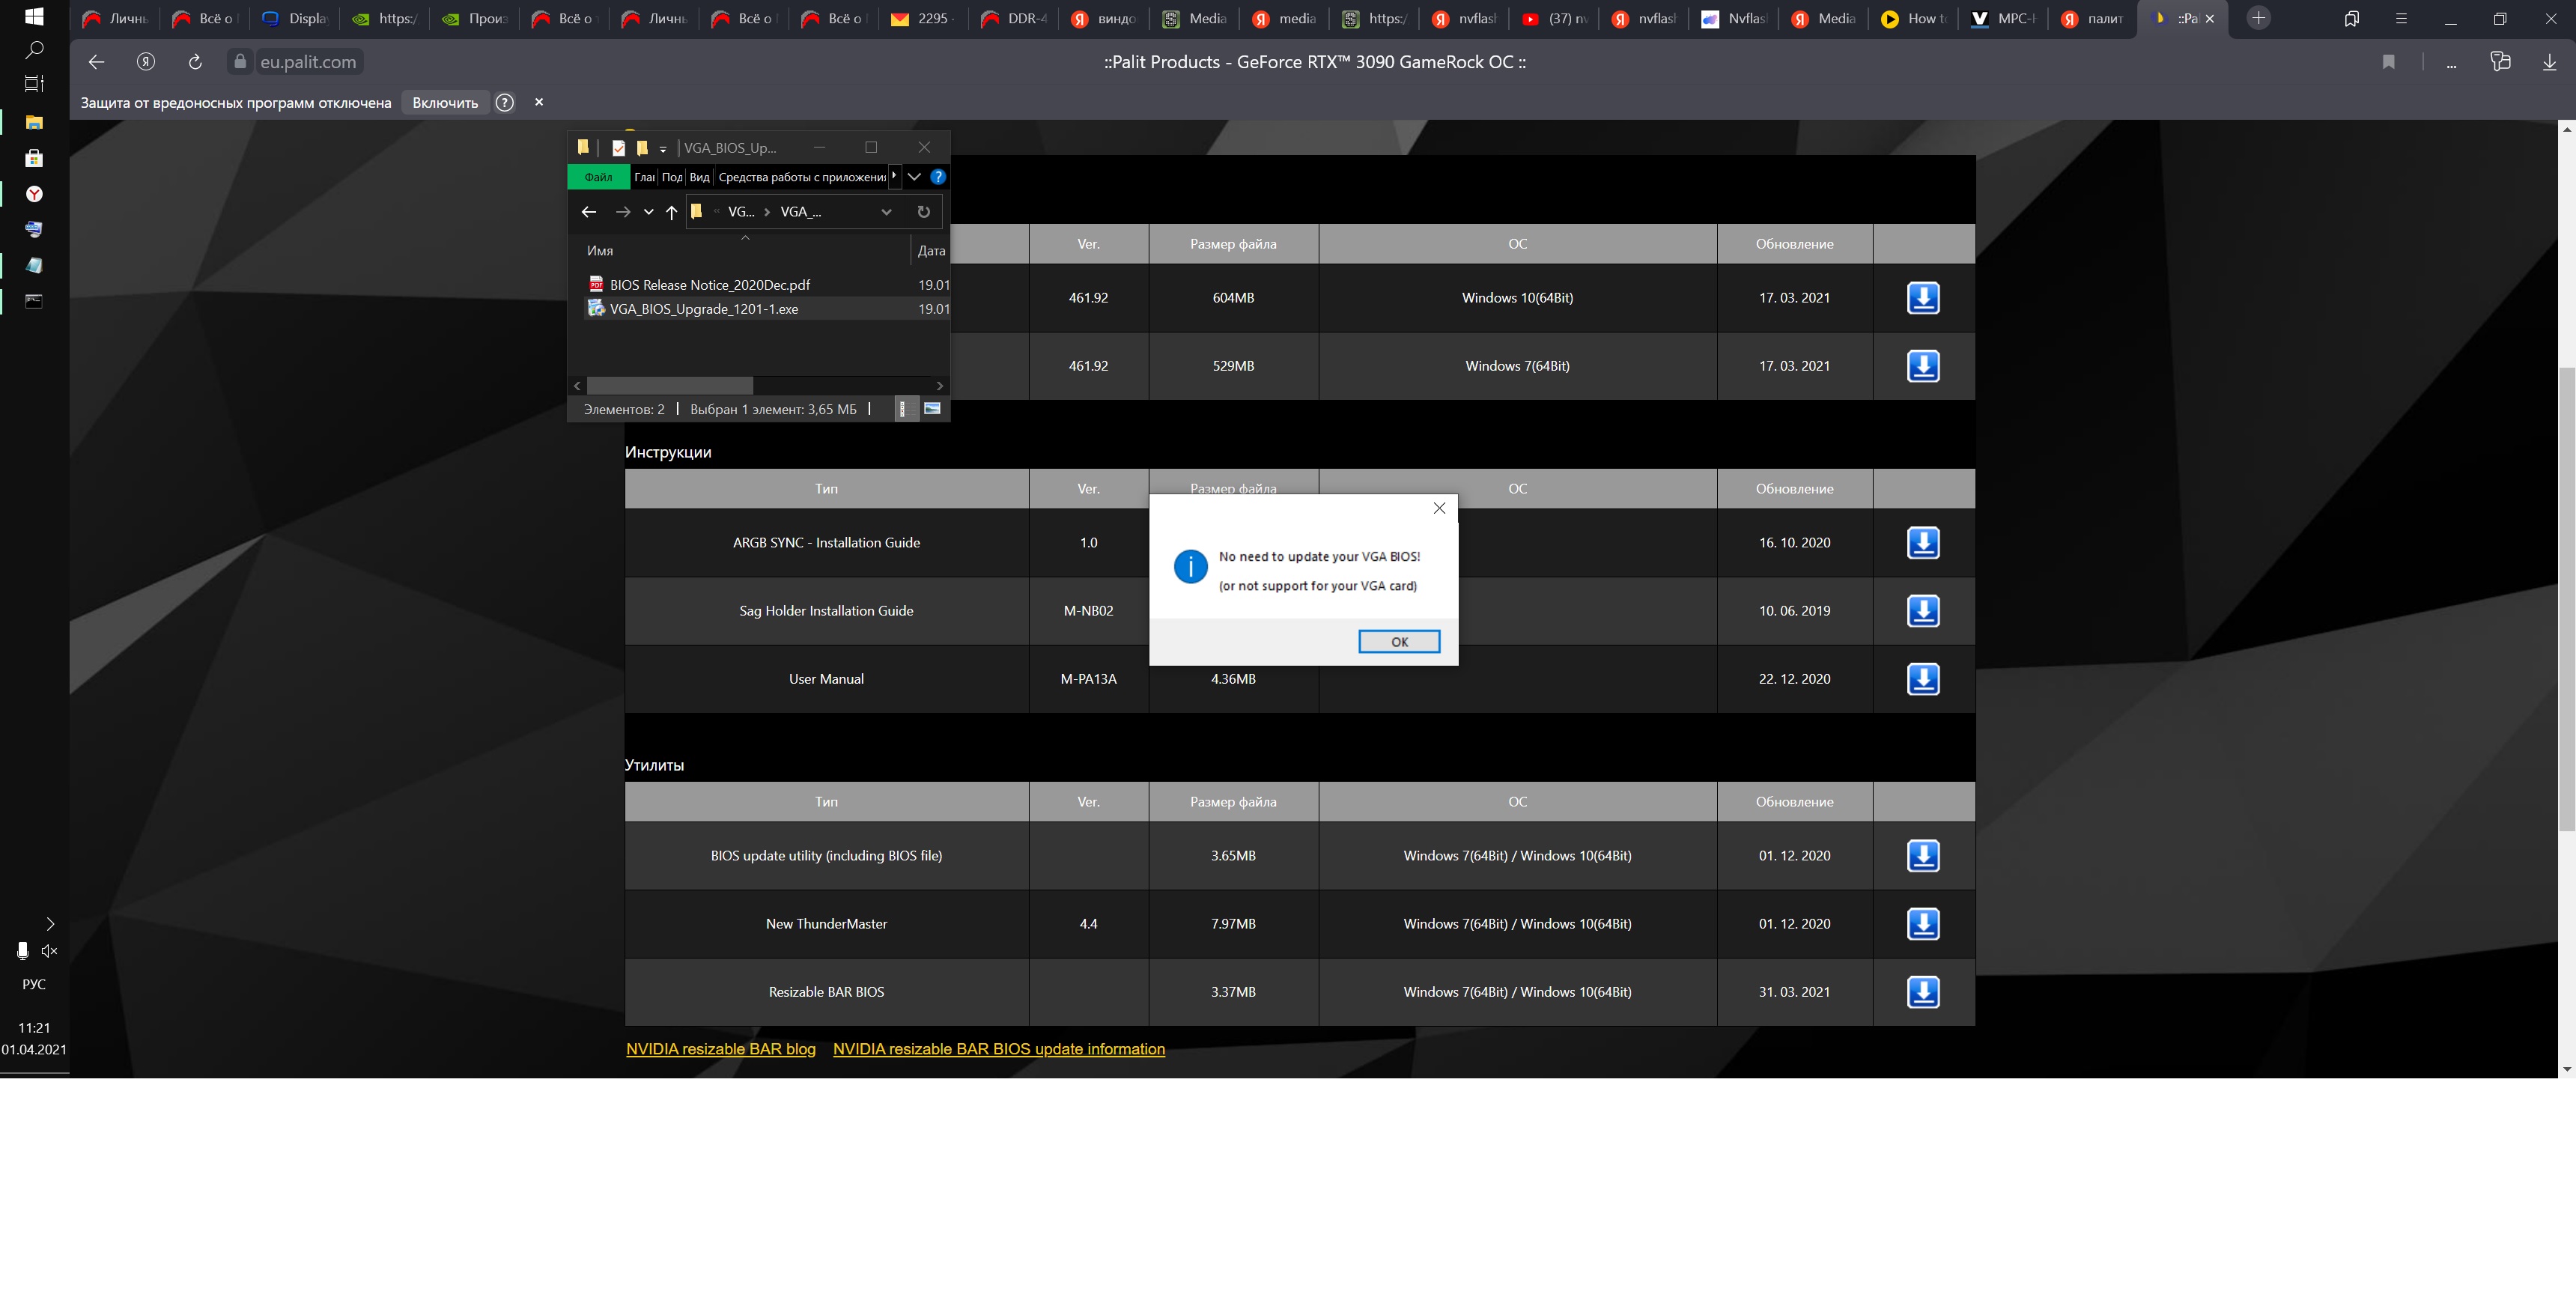Click Explorer horizontal scrollbar thumb
Screen dimensions: 2576x1294
pos(669,386)
